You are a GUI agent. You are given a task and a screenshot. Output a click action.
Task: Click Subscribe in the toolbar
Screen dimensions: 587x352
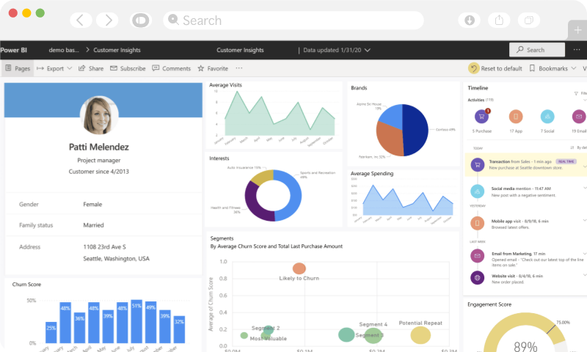pos(128,68)
